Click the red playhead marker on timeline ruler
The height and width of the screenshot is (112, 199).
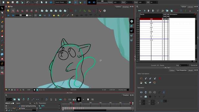click(x=74, y=103)
